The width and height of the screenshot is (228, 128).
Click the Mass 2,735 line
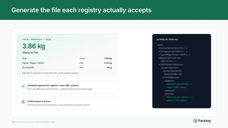pyautogui.click(x=177, y=100)
